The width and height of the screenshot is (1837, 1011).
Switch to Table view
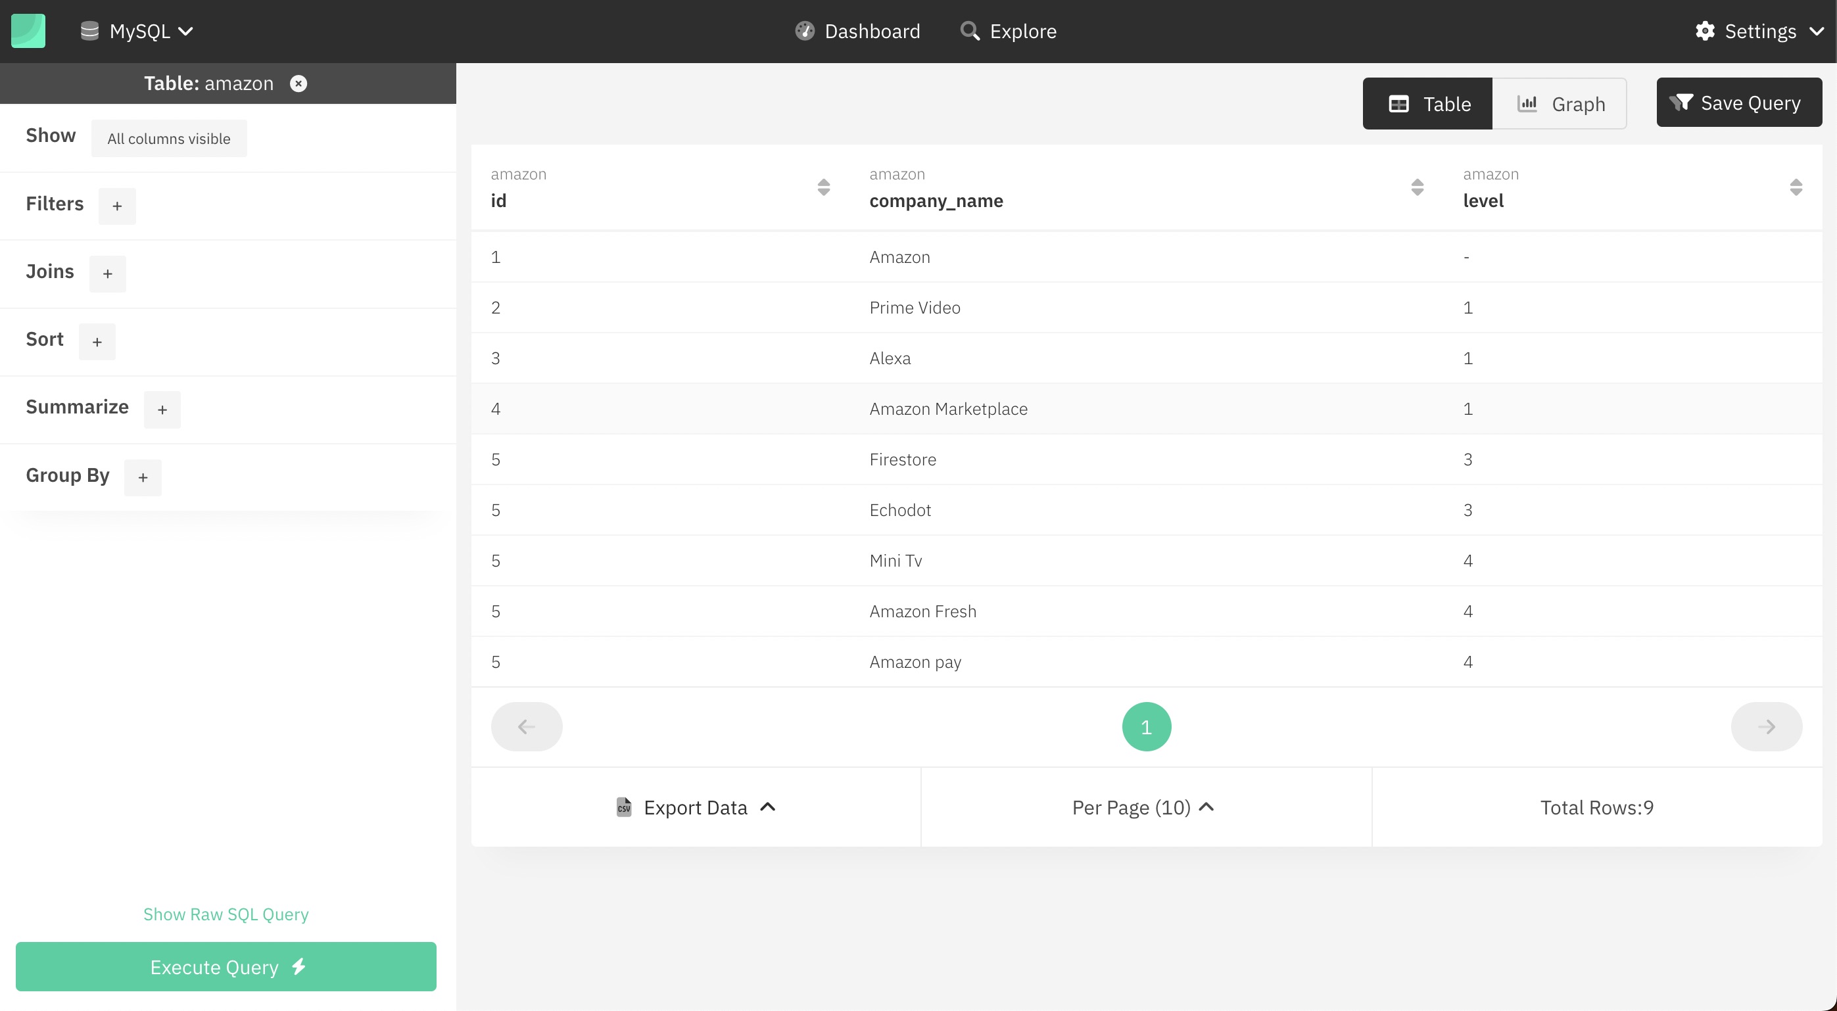click(1427, 103)
